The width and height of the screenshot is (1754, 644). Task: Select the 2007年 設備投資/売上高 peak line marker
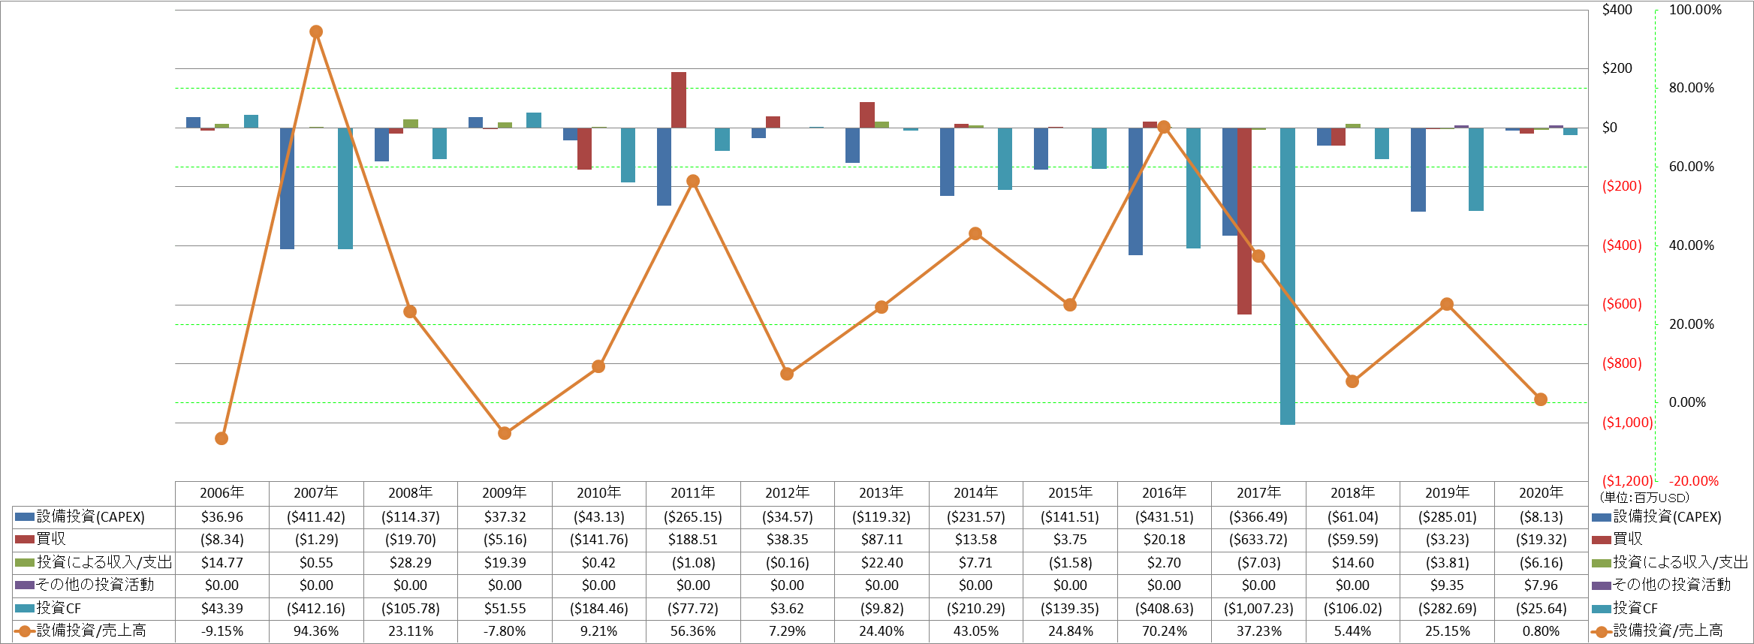[x=316, y=32]
